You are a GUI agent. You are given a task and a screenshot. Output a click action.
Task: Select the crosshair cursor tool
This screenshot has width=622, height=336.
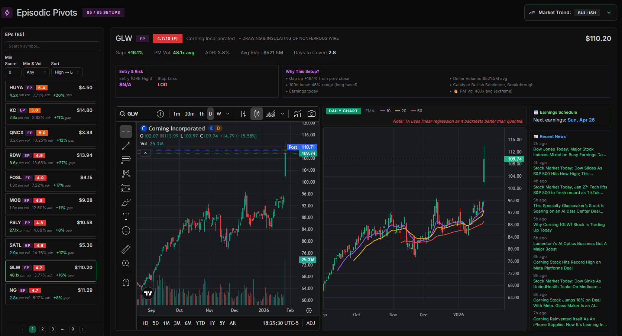[x=126, y=132]
